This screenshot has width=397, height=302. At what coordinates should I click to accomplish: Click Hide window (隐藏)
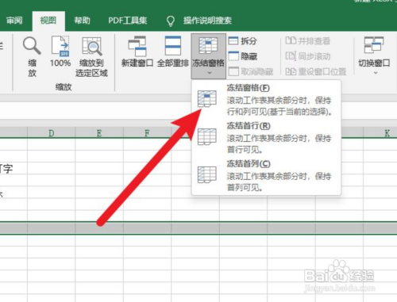(242, 56)
